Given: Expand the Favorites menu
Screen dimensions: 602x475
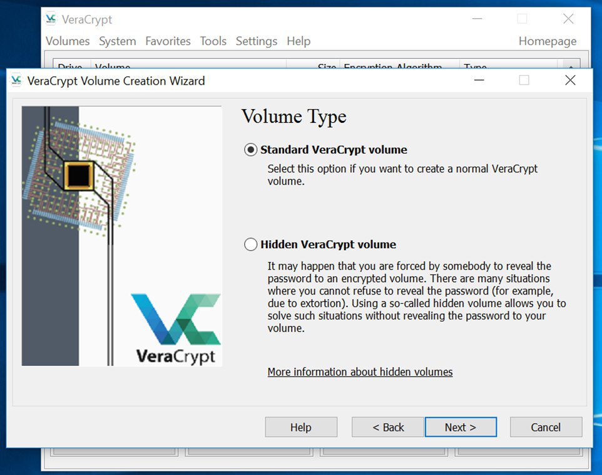Looking at the screenshot, I should [x=168, y=41].
